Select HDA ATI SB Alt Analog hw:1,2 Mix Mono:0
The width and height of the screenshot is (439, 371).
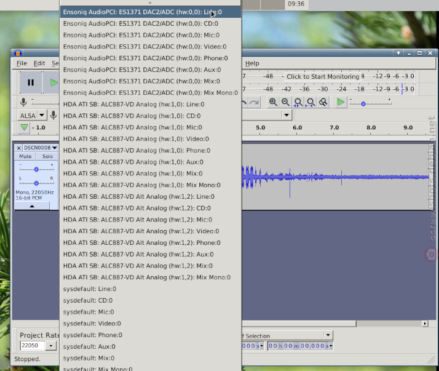[x=151, y=277]
